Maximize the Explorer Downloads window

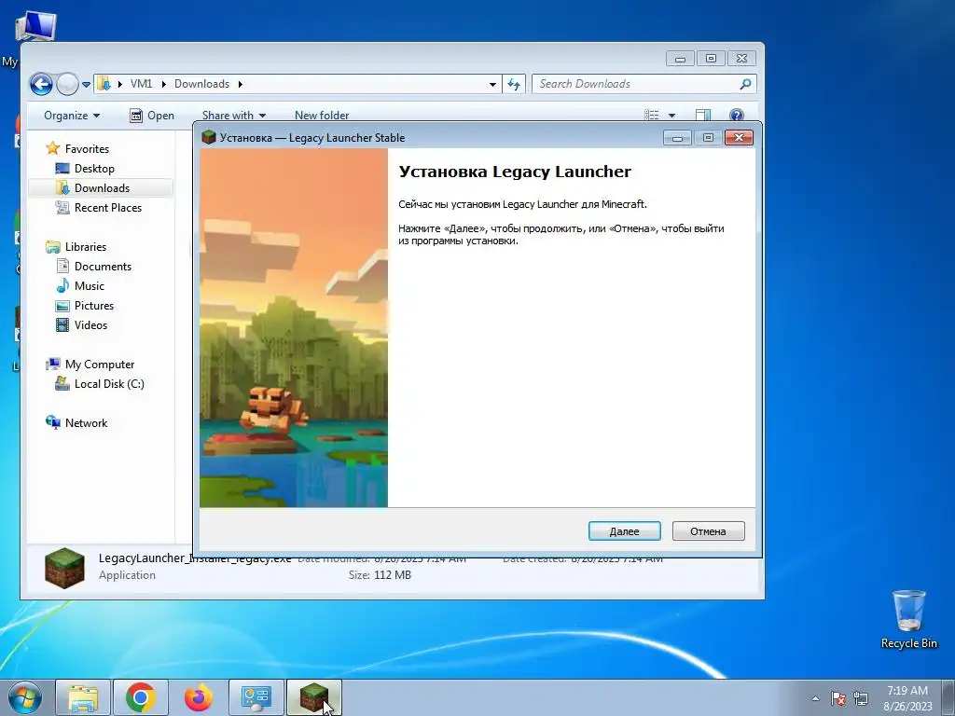pos(711,59)
